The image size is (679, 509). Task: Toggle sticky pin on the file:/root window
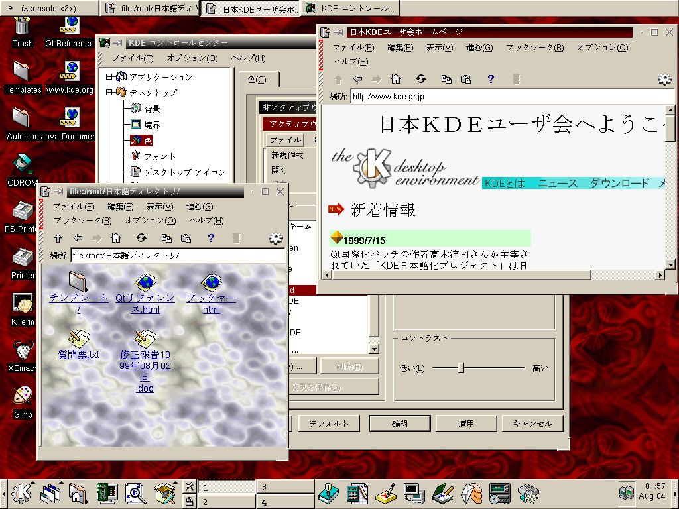[58, 192]
